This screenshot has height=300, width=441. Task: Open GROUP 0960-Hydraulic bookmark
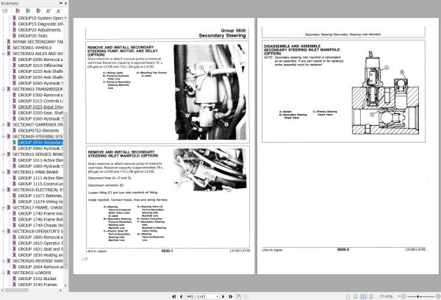tap(40, 149)
